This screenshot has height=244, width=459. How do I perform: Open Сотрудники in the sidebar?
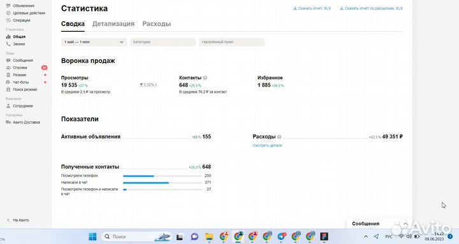[x=20, y=105]
